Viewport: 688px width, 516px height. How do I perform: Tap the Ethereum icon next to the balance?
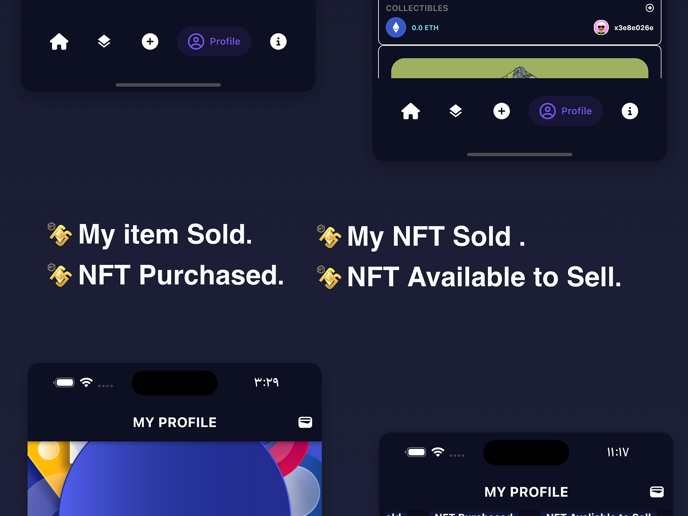pyautogui.click(x=396, y=27)
